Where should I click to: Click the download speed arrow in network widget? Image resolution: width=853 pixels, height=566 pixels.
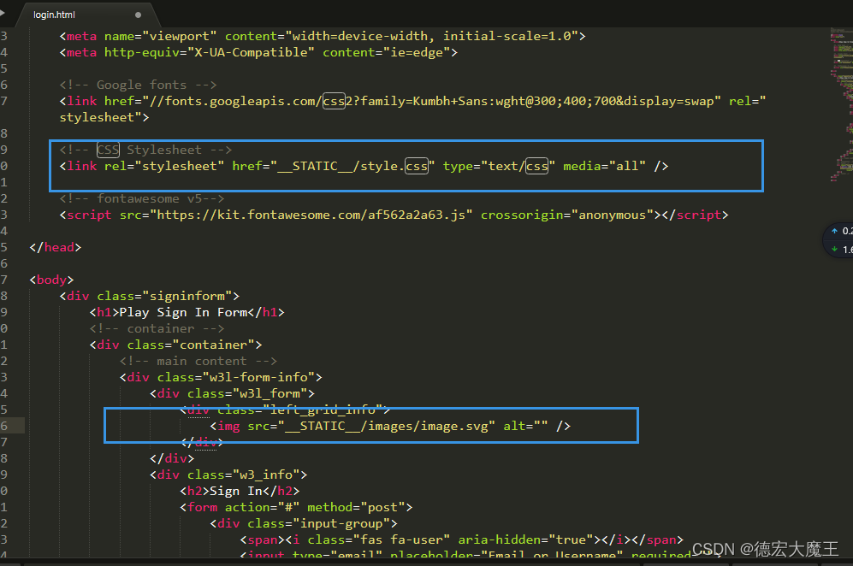click(x=834, y=250)
